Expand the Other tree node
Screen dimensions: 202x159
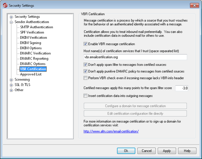11,90
